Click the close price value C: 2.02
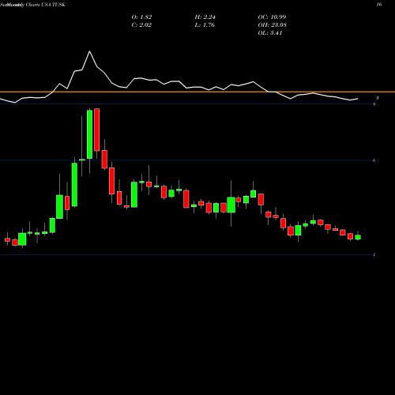 (141, 25)
